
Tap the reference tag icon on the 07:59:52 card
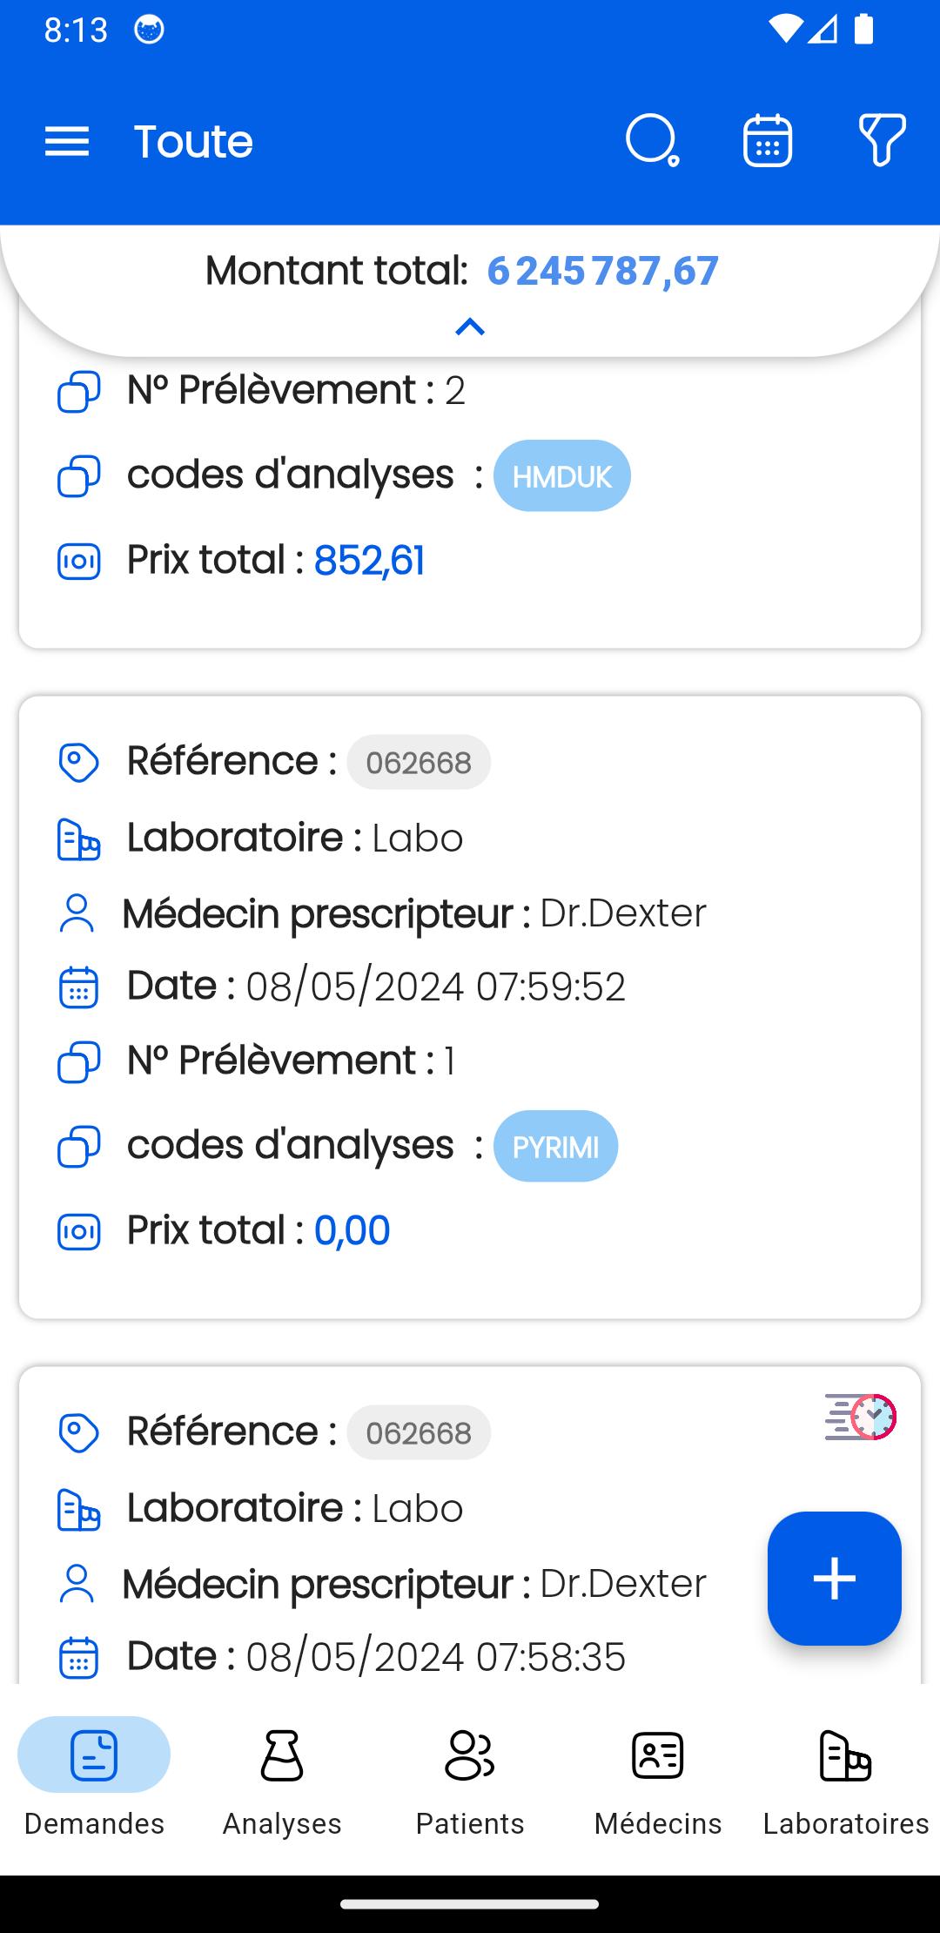[x=78, y=762]
